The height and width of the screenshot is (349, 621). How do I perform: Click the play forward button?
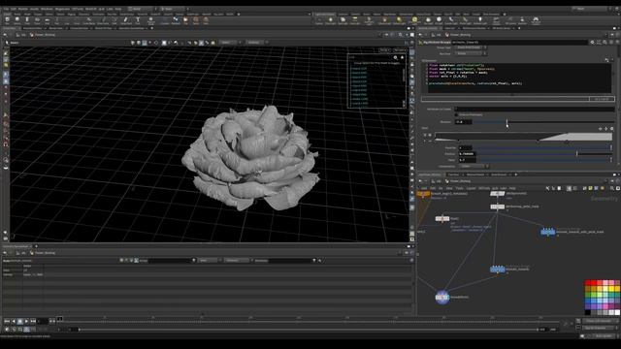pos(26,321)
